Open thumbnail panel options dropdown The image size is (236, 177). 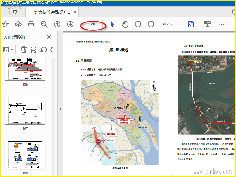pyautogui.click(x=8, y=50)
